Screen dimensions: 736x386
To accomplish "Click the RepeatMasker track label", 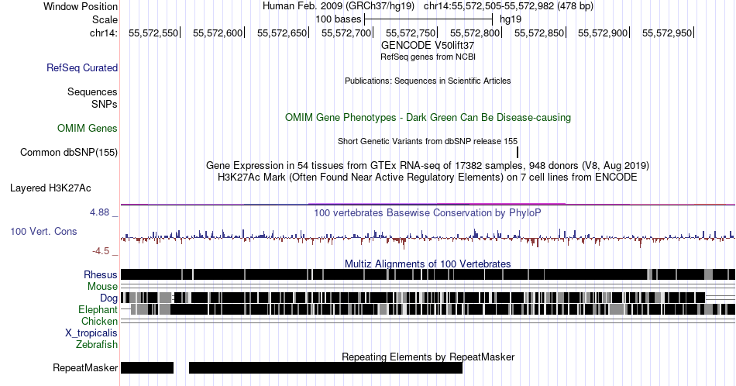I will click(x=85, y=367).
